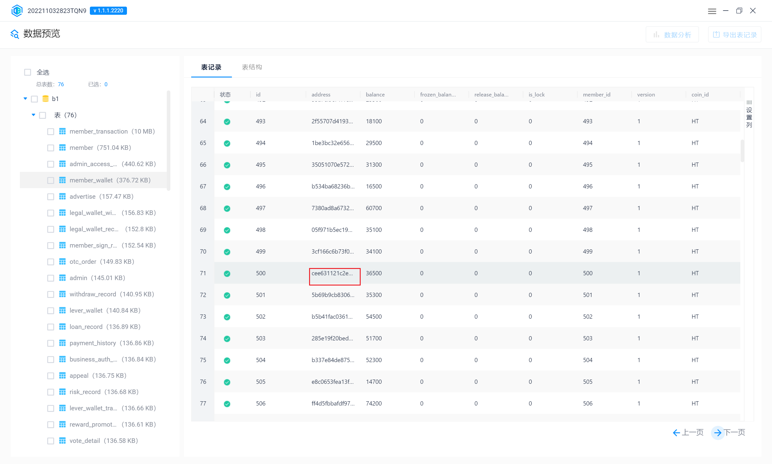This screenshot has width=772, height=464.
Task: Click the is_lock column header
Action: (536, 94)
